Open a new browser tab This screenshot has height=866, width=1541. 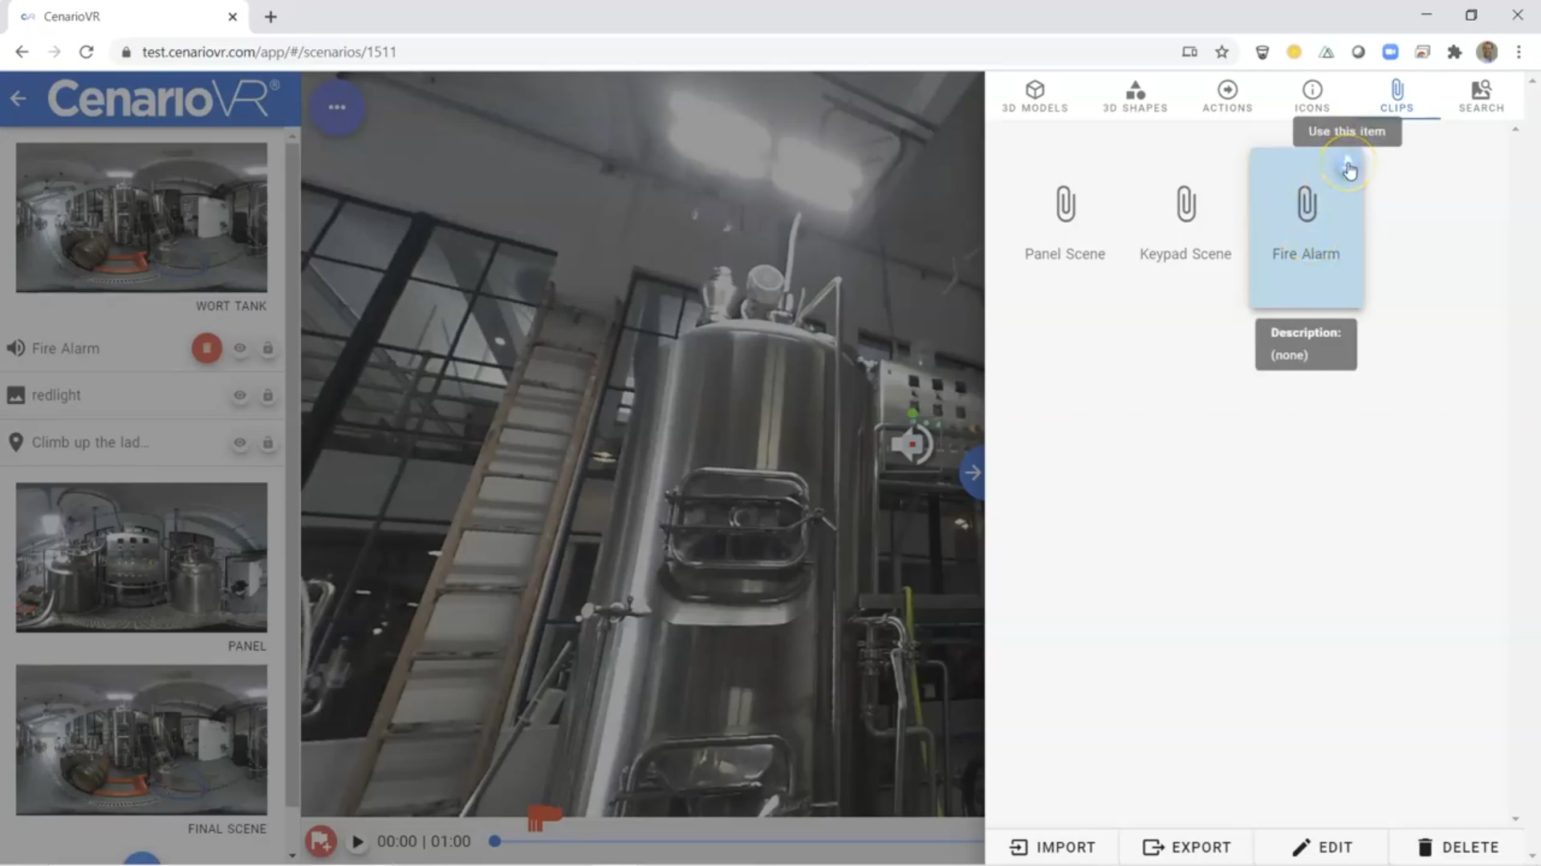click(270, 17)
